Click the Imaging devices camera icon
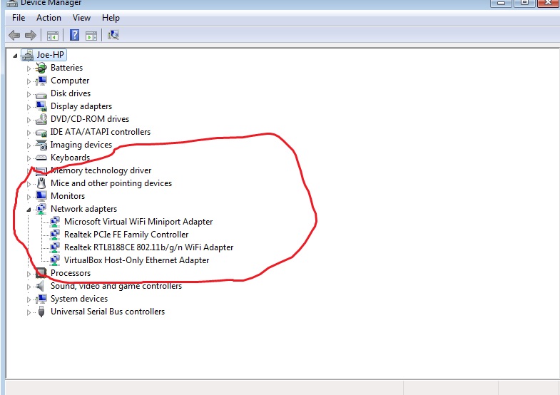This screenshot has width=560, height=395. (41, 145)
